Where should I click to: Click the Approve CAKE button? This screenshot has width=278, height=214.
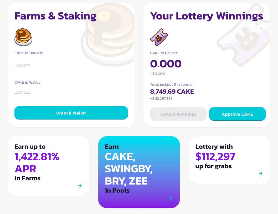click(237, 114)
